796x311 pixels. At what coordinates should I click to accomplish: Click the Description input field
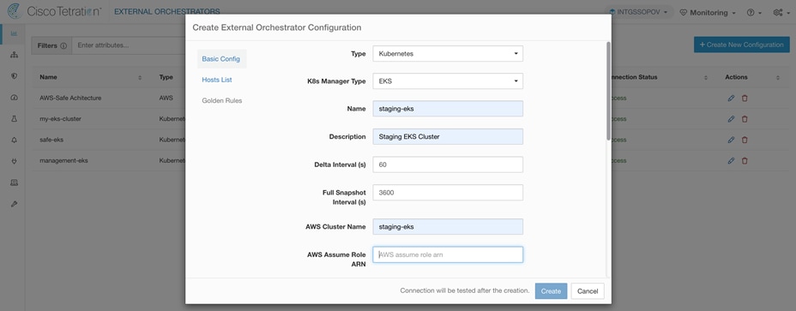click(448, 136)
